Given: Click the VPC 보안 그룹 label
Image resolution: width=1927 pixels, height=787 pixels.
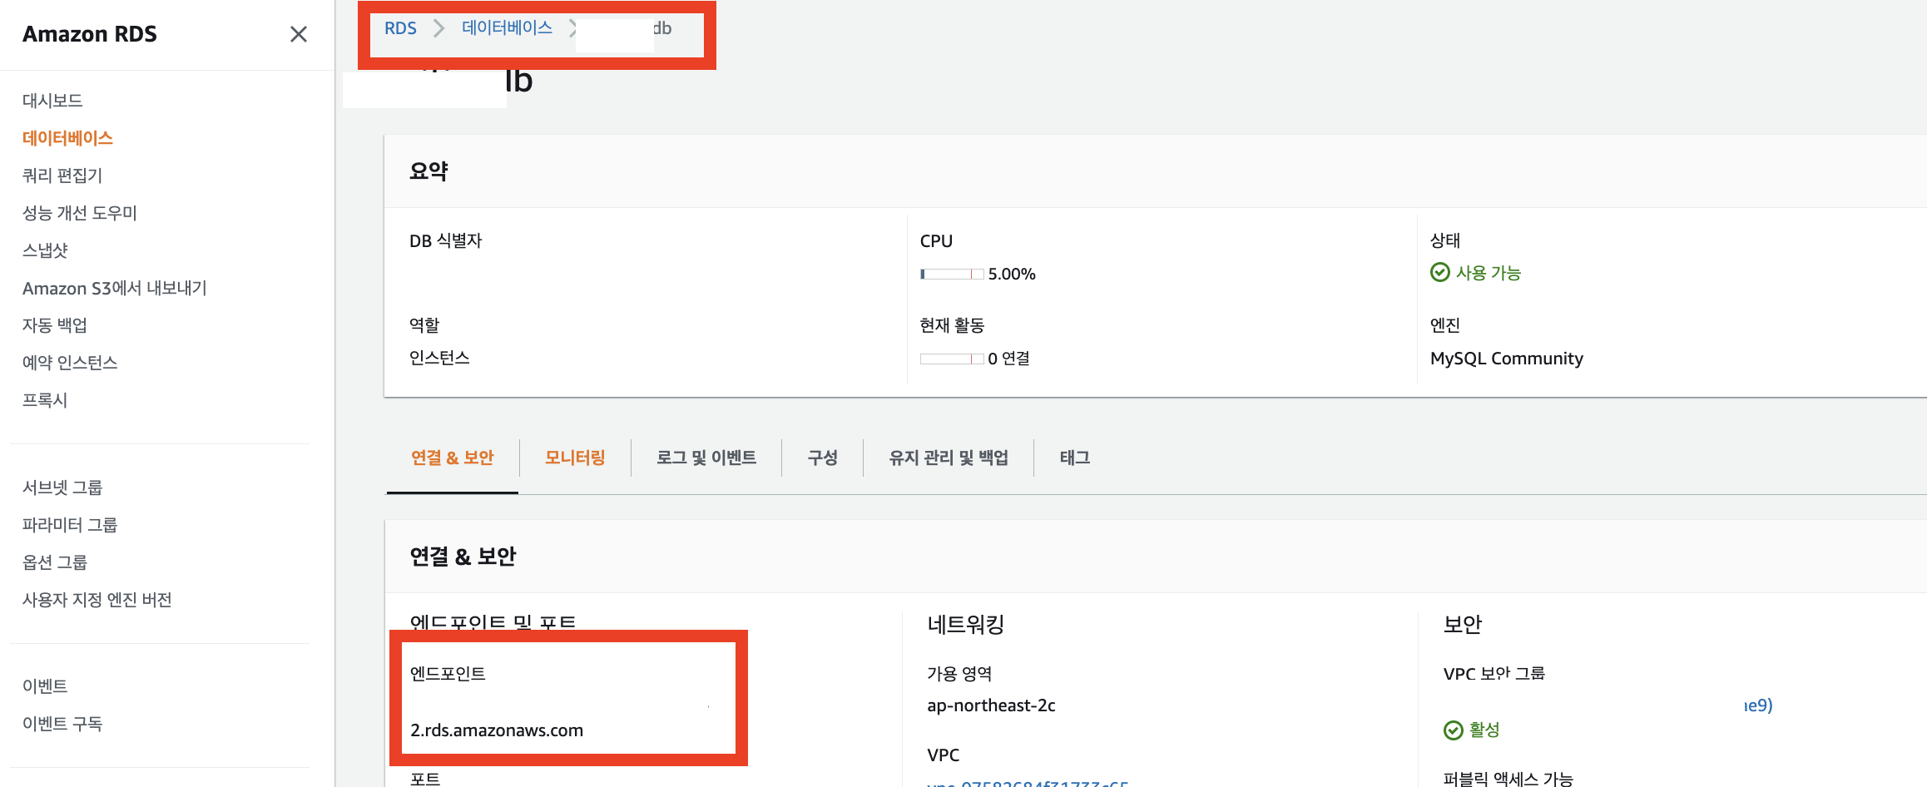Looking at the screenshot, I should [x=1494, y=674].
